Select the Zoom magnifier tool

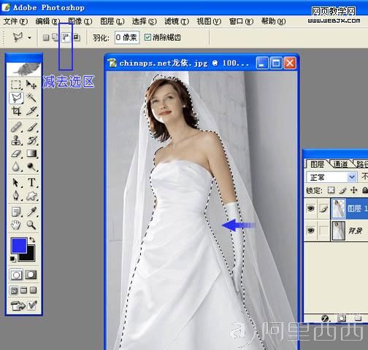coord(31,225)
